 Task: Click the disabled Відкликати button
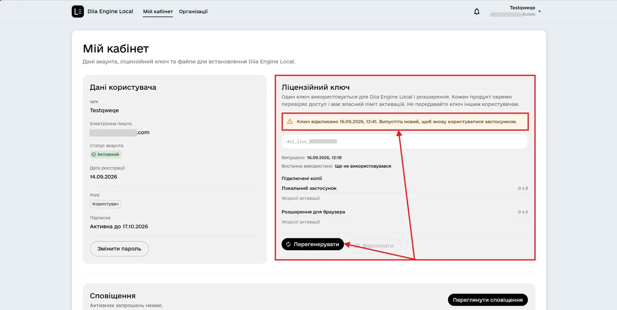375,245
